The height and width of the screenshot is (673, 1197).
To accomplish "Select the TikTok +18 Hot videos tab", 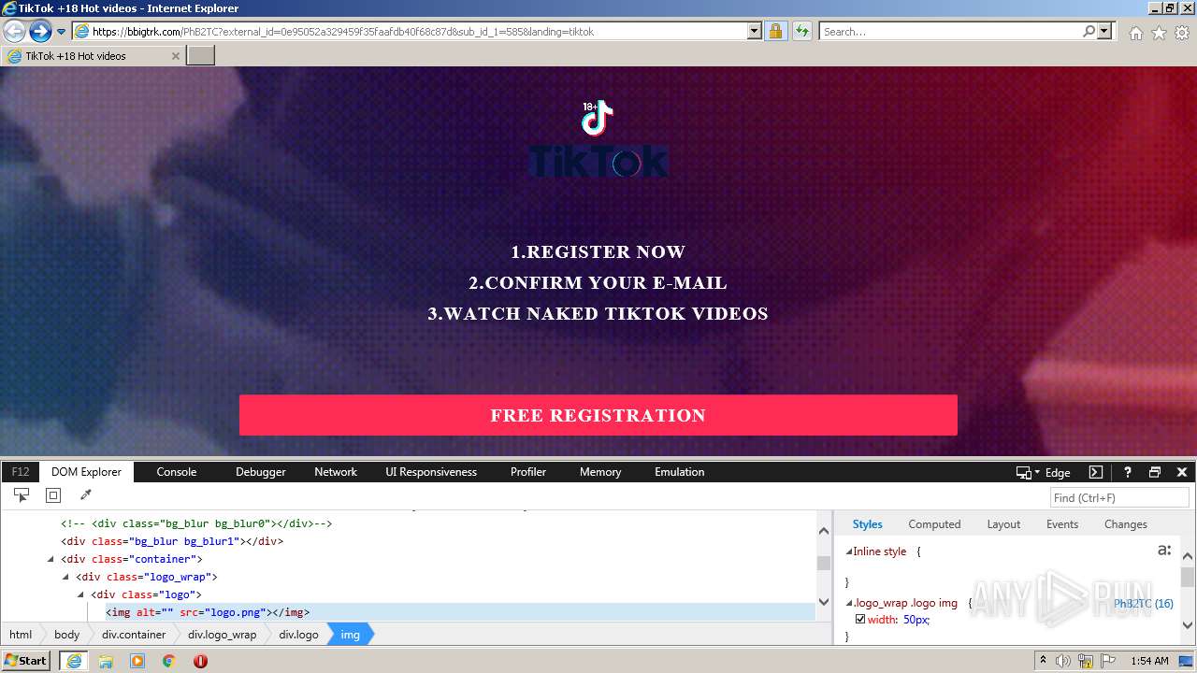I will [93, 56].
